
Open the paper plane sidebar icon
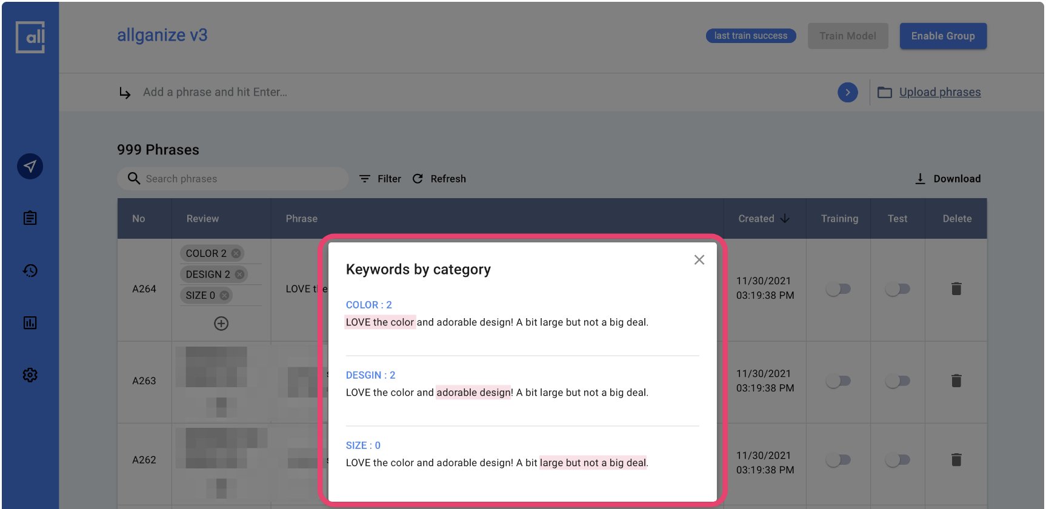pos(30,167)
